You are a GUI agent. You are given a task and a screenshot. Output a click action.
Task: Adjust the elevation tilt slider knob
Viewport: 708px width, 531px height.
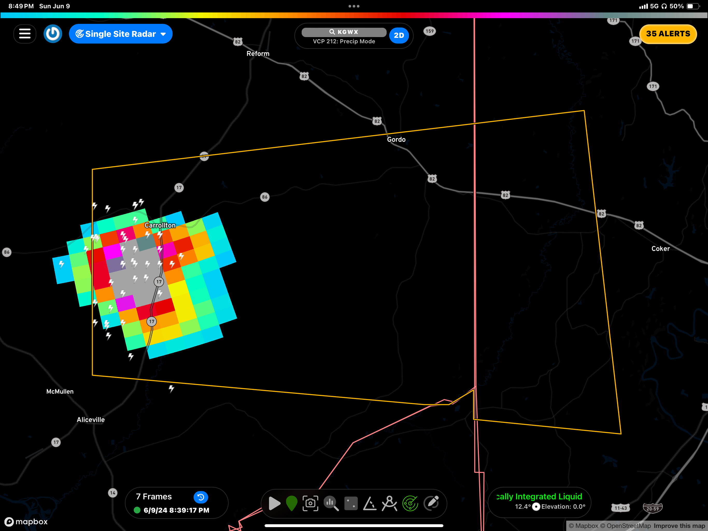pos(536,507)
